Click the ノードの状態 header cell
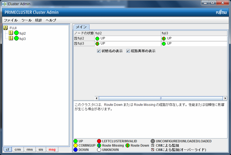Image resolution: width=231 pixels, height=155 pixels. tap(84, 33)
